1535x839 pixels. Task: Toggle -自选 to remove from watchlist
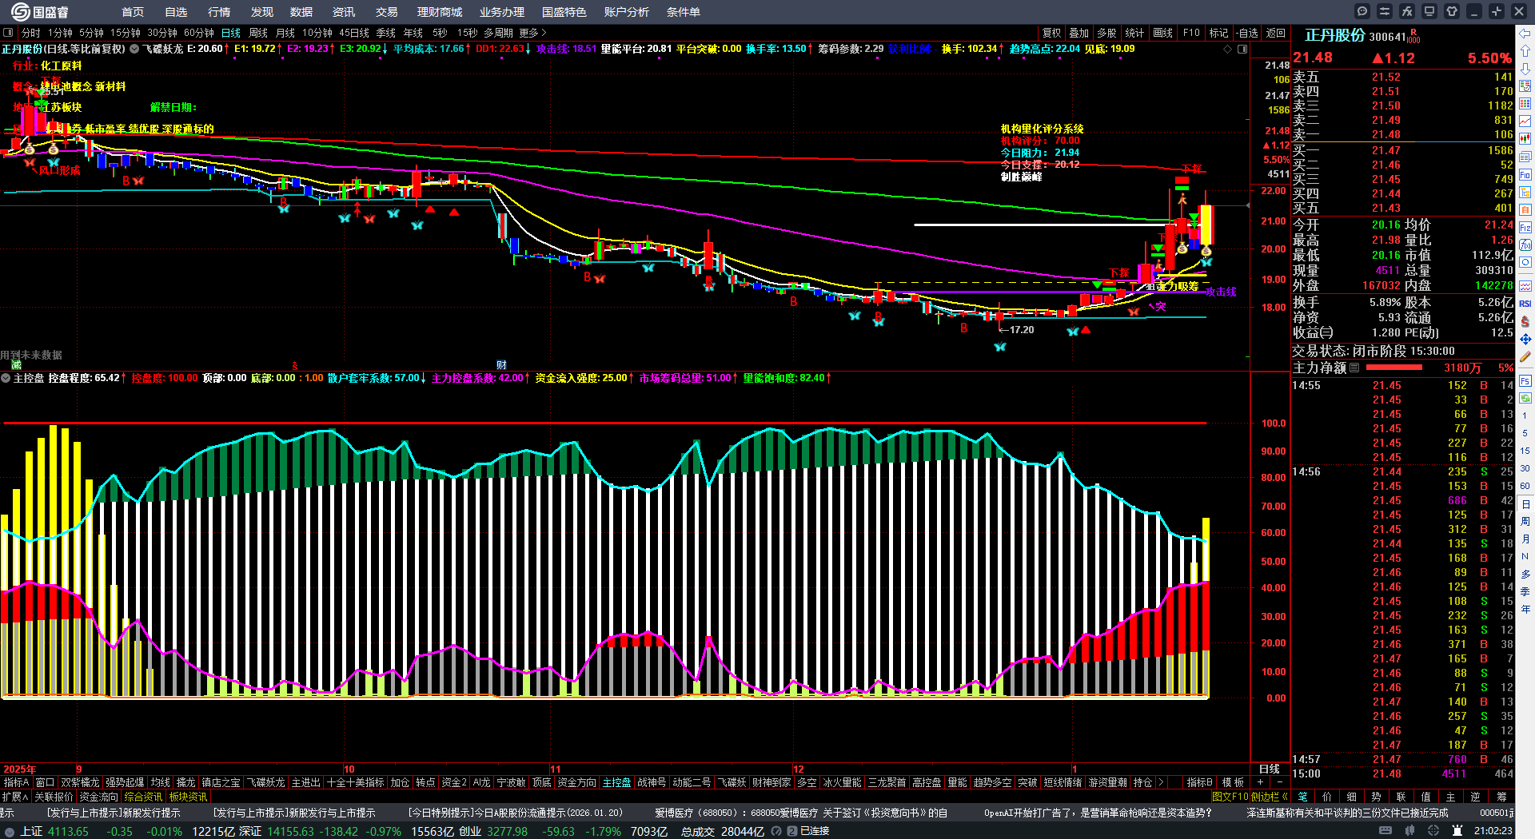[x=1247, y=33]
